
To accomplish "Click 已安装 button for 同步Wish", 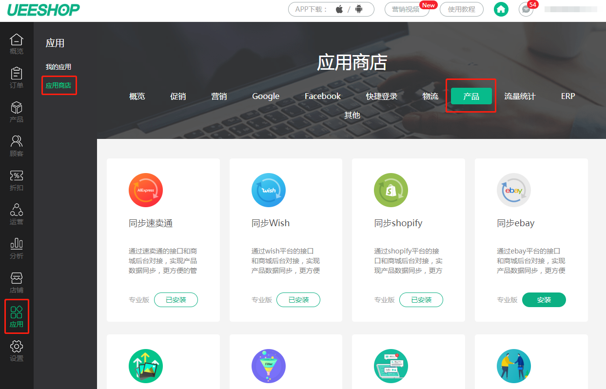I will (x=298, y=300).
